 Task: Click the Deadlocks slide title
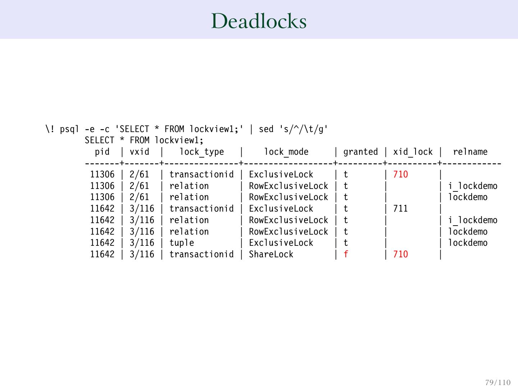(x=259, y=21)
